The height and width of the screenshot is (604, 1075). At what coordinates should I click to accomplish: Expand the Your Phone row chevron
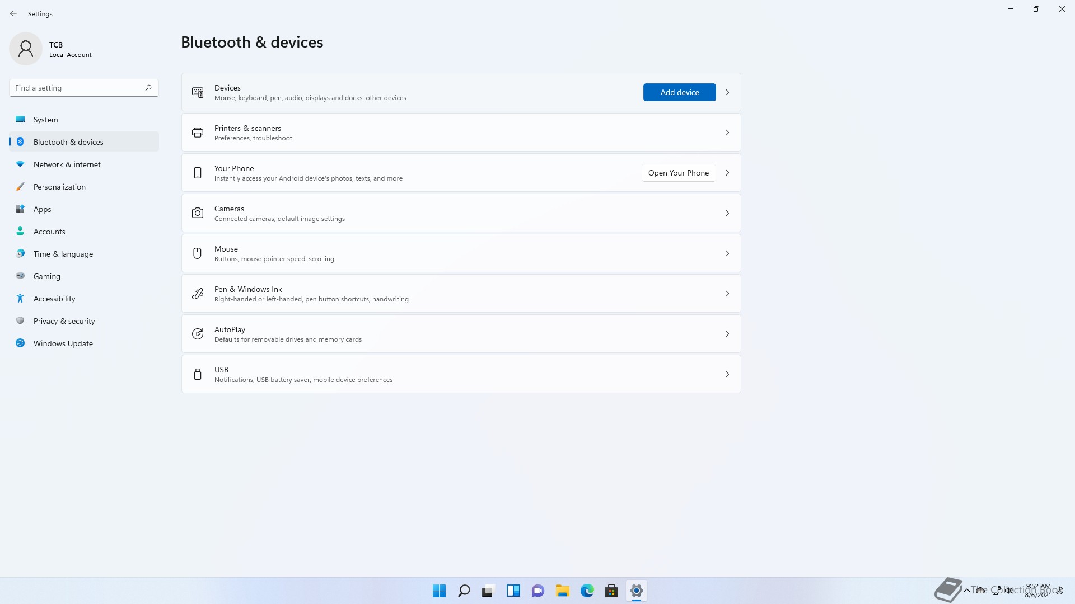[727, 173]
